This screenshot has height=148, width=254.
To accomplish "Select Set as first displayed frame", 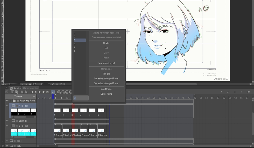I will [106, 78].
